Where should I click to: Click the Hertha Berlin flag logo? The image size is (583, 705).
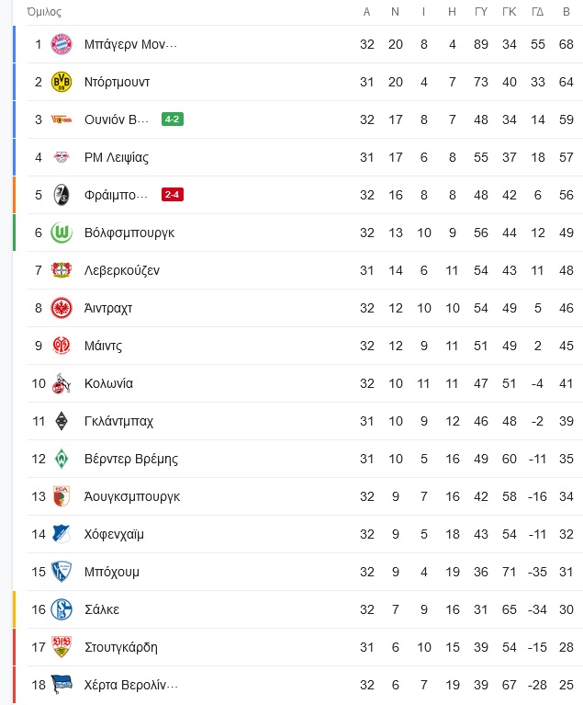pos(62,685)
